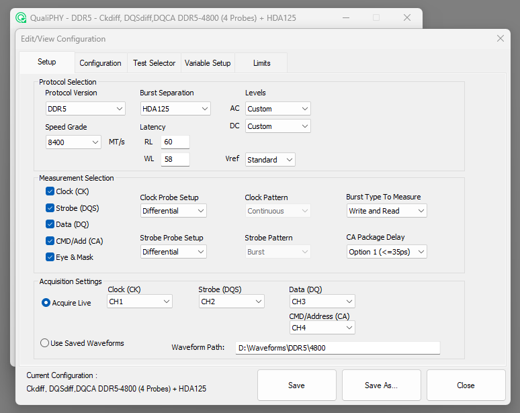The height and width of the screenshot is (413, 520).
Task: Open the Speed Grade 8400 dropdown
Action: pyautogui.click(x=73, y=142)
